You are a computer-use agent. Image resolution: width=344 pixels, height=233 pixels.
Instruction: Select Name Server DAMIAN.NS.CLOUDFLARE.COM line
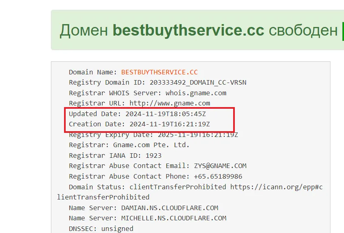point(144,208)
